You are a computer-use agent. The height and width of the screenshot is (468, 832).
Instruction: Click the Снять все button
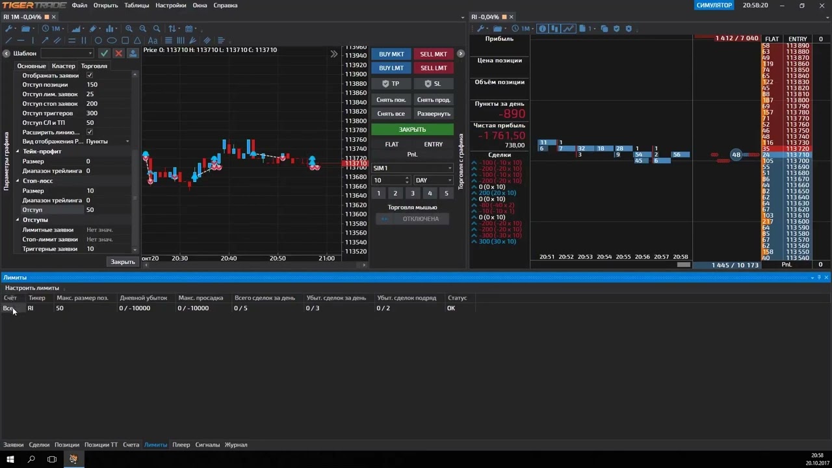[x=391, y=114]
